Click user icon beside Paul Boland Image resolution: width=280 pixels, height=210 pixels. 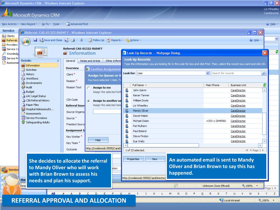click(x=127, y=131)
